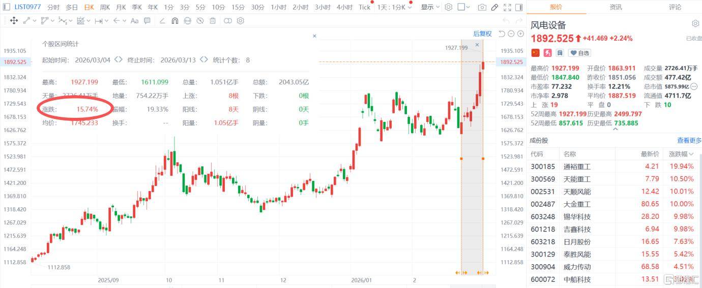Toggle hide all drawings eye icon

(x=200, y=21)
